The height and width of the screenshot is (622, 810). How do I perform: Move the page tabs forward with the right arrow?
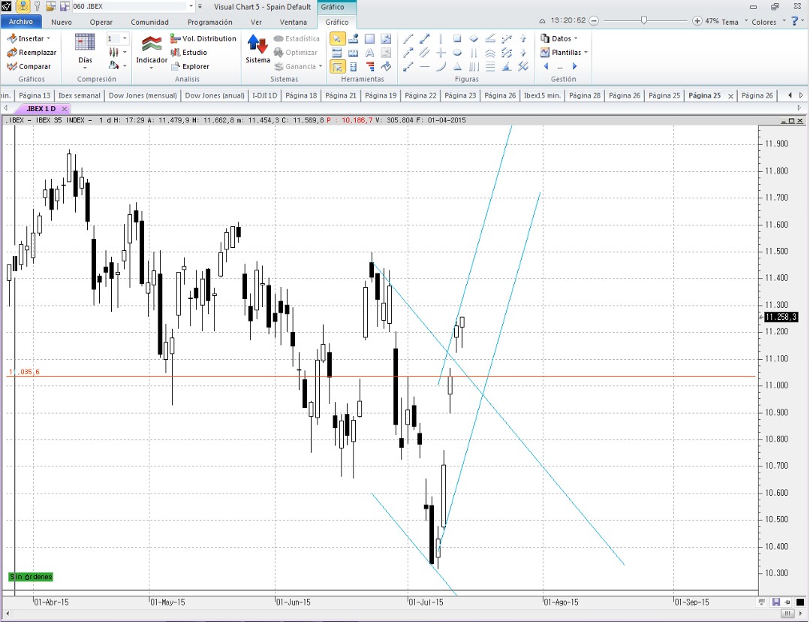801,95
